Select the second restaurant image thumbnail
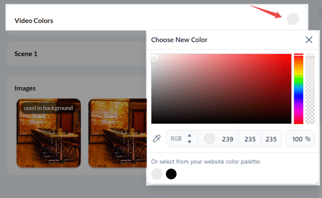The height and width of the screenshot is (198, 322). coord(118,133)
